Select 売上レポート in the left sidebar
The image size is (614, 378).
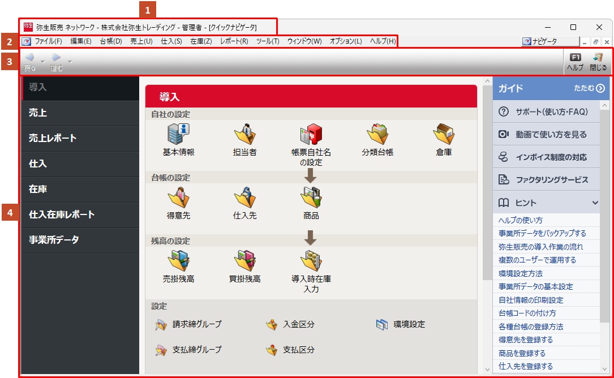point(53,139)
